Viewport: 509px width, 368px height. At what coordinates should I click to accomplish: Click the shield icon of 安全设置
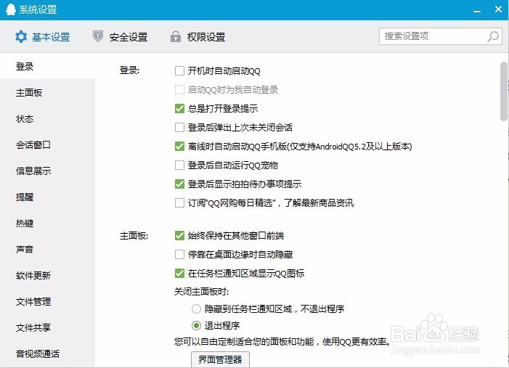pyautogui.click(x=98, y=36)
